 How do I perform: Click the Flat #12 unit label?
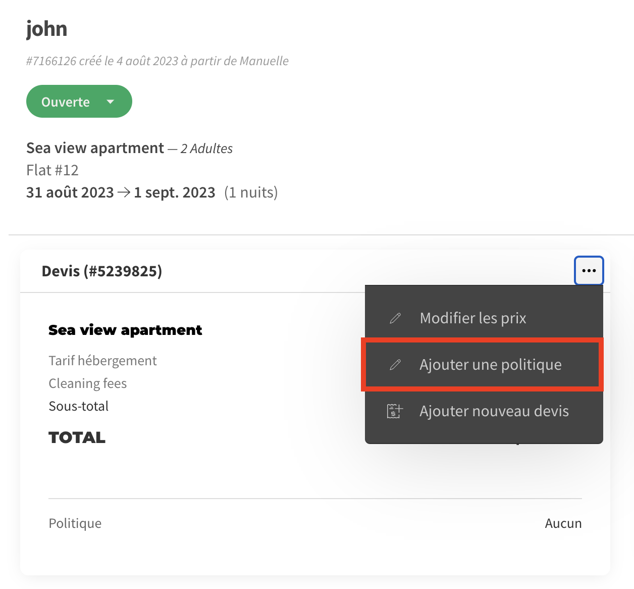[52, 170]
